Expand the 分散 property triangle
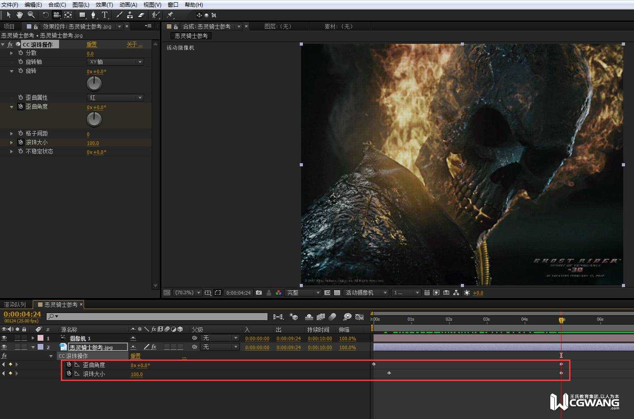 [12, 53]
